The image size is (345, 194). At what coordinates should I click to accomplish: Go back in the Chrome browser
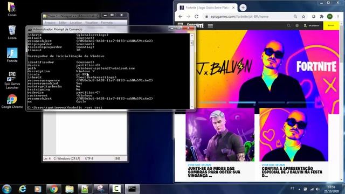coord(180,17)
